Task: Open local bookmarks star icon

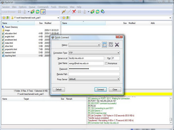Action: 4,18
